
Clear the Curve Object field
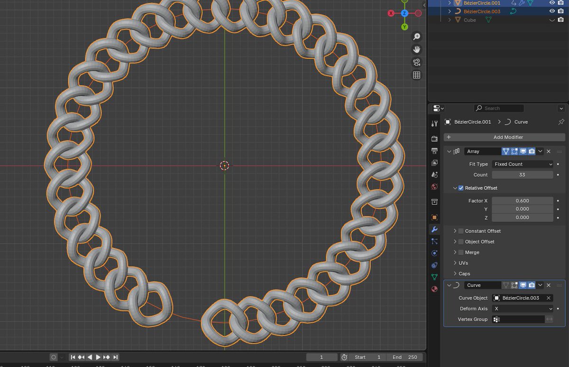coord(549,298)
